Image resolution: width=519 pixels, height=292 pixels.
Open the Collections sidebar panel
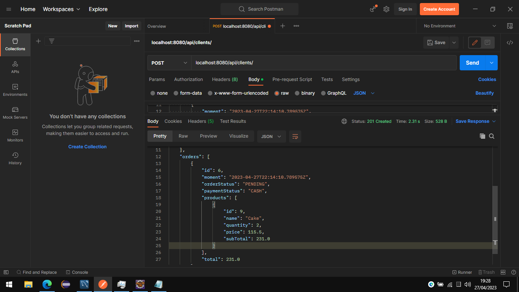(15, 44)
